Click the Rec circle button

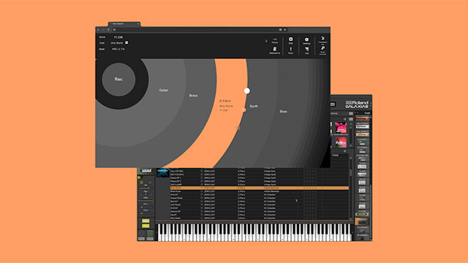tap(118, 80)
